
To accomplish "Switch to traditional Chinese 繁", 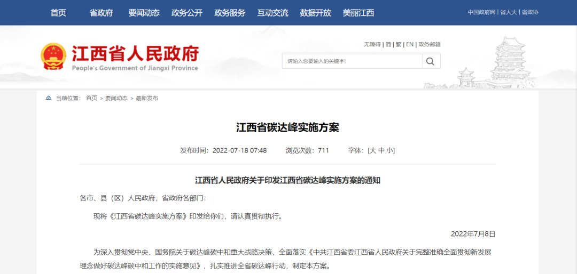I will (x=399, y=44).
